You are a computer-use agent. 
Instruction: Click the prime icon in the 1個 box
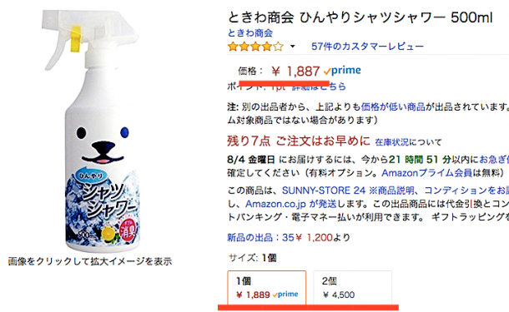coord(285,295)
